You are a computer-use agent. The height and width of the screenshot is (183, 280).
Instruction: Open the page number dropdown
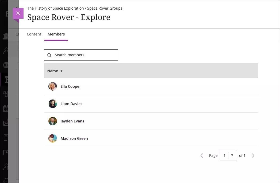(232, 155)
